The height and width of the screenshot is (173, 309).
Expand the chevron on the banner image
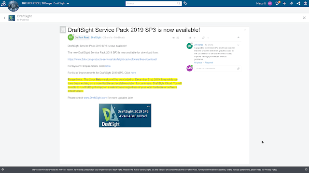(x=148, y=107)
